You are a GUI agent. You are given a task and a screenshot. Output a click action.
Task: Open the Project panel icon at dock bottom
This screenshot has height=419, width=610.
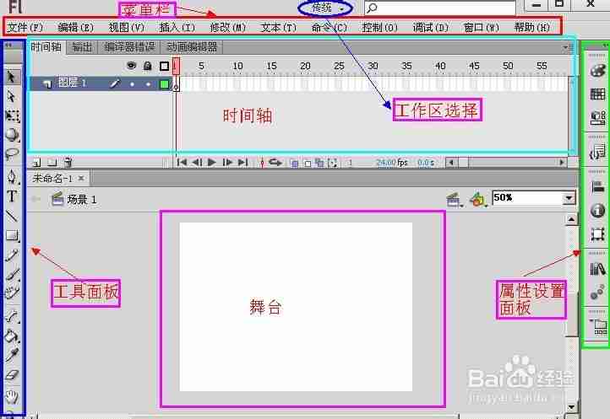coord(599,327)
